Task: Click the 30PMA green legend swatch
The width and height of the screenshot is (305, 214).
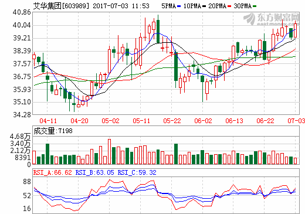Action: [x=255, y=6]
